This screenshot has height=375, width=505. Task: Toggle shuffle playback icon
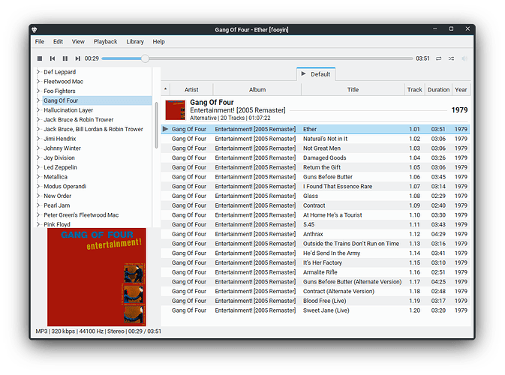pyautogui.click(x=451, y=58)
